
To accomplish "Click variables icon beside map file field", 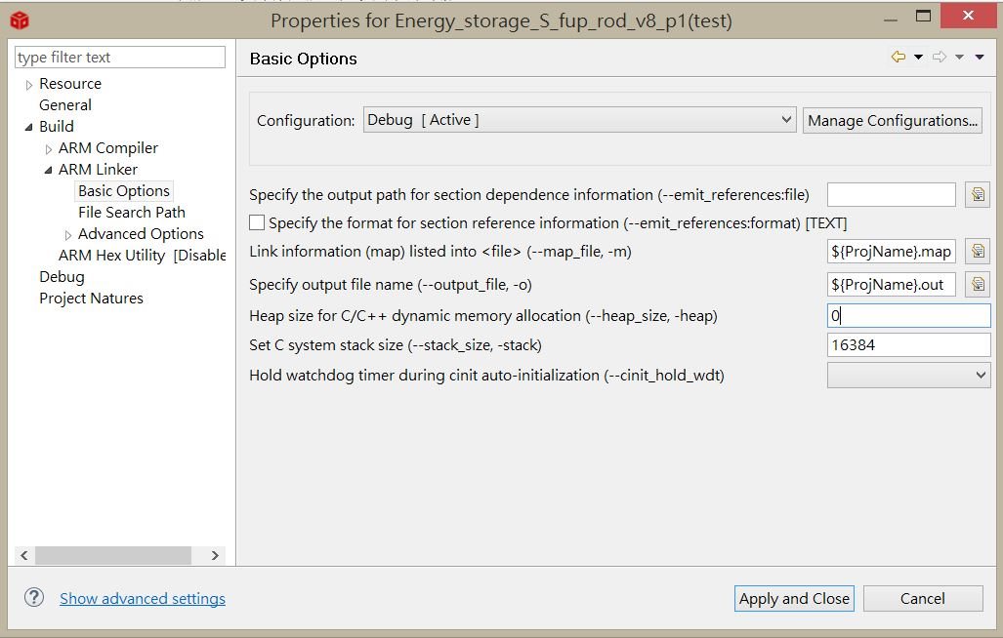I will 977,252.
